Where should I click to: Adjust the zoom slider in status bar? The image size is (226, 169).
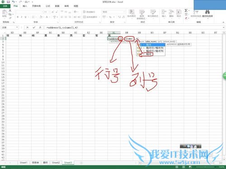click(x=206, y=167)
